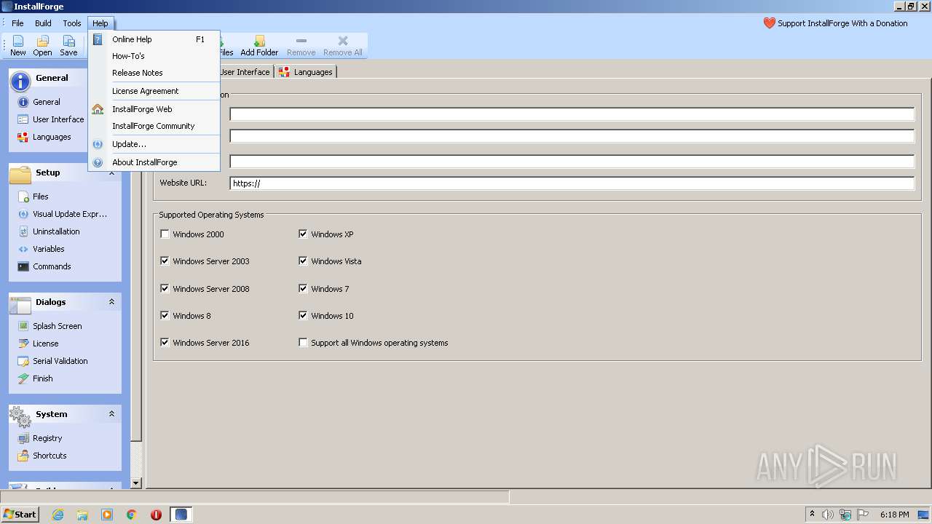Open the Tools menu
This screenshot has height=524, width=932.
[x=72, y=23]
